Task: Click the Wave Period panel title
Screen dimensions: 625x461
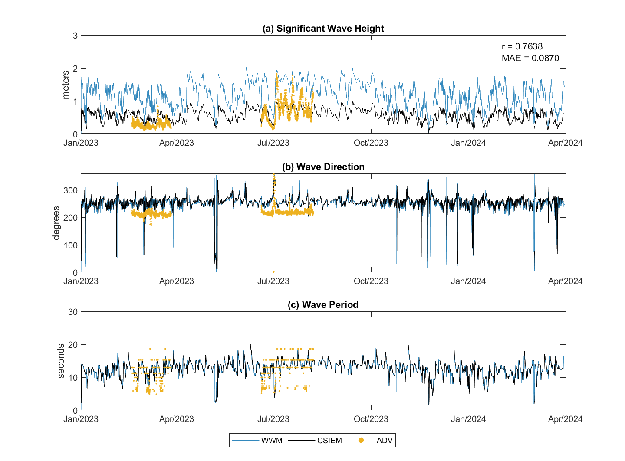Action: click(x=323, y=305)
